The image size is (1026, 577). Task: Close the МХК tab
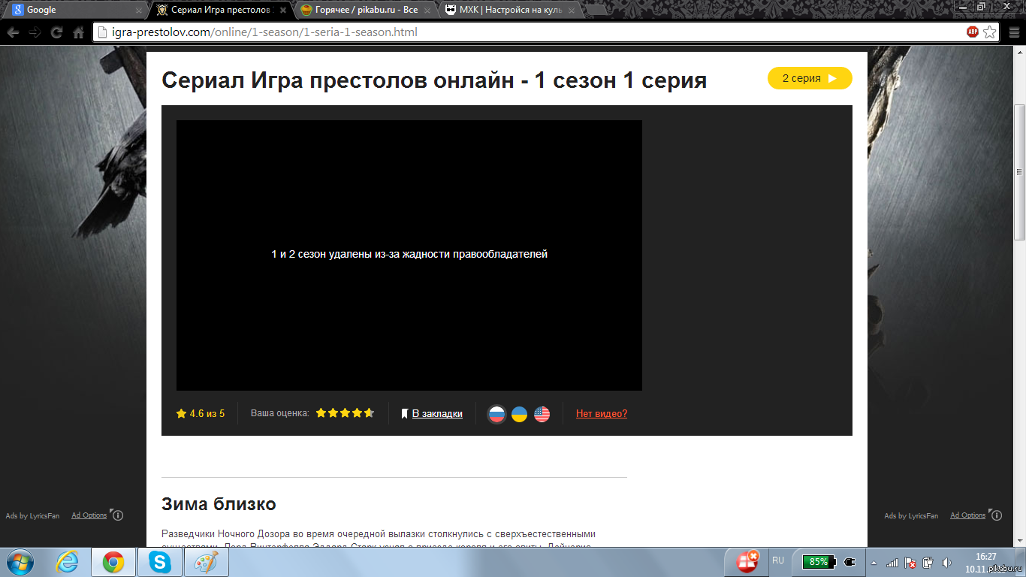pos(572,11)
